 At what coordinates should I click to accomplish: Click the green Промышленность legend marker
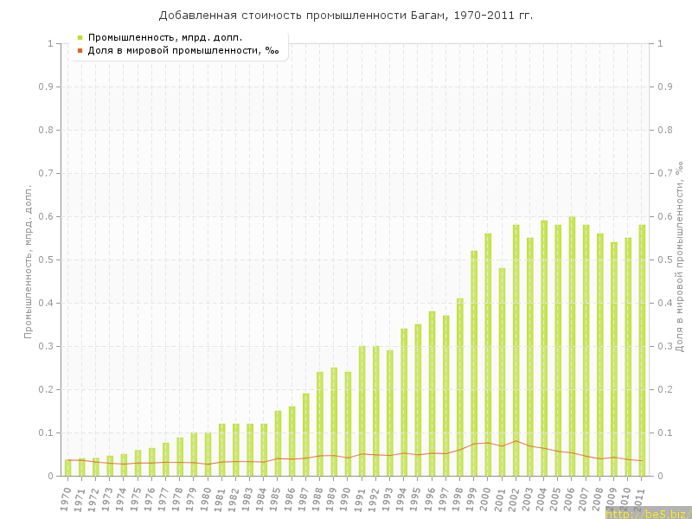(x=80, y=37)
